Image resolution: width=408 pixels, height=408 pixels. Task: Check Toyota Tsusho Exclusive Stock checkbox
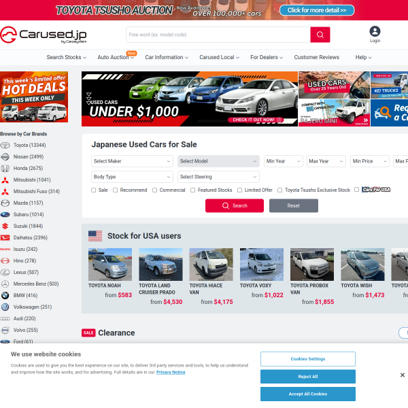[x=279, y=190]
